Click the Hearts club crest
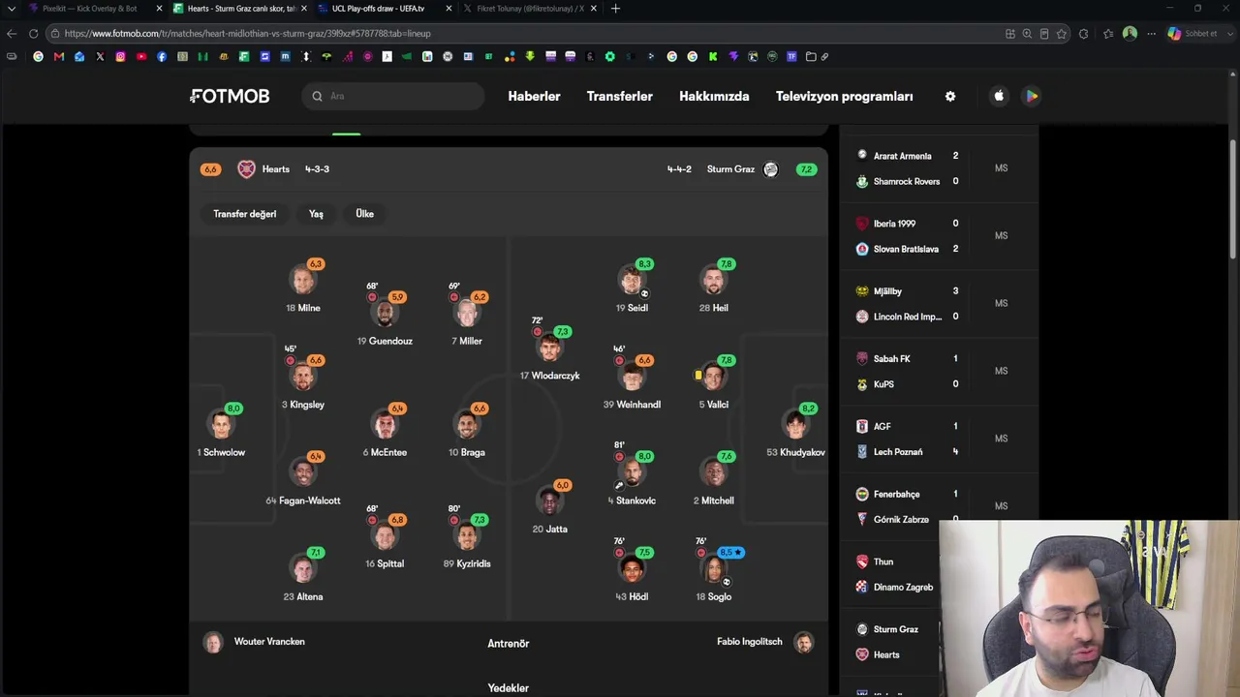The width and height of the screenshot is (1240, 697). [247, 169]
